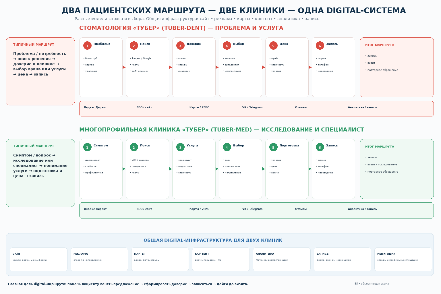The width and height of the screenshot is (441, 294).
Task: Click green step circle 1 beside 'Симптом'
Action: click(87, 147)
